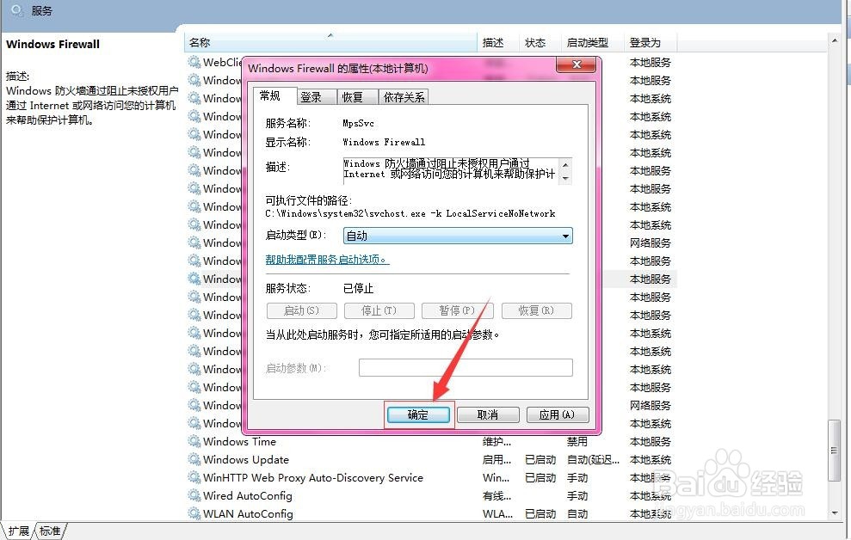The image size is (851, 540).
Task: Sort by the 名称 column header
Action: (x=330, y=42)
